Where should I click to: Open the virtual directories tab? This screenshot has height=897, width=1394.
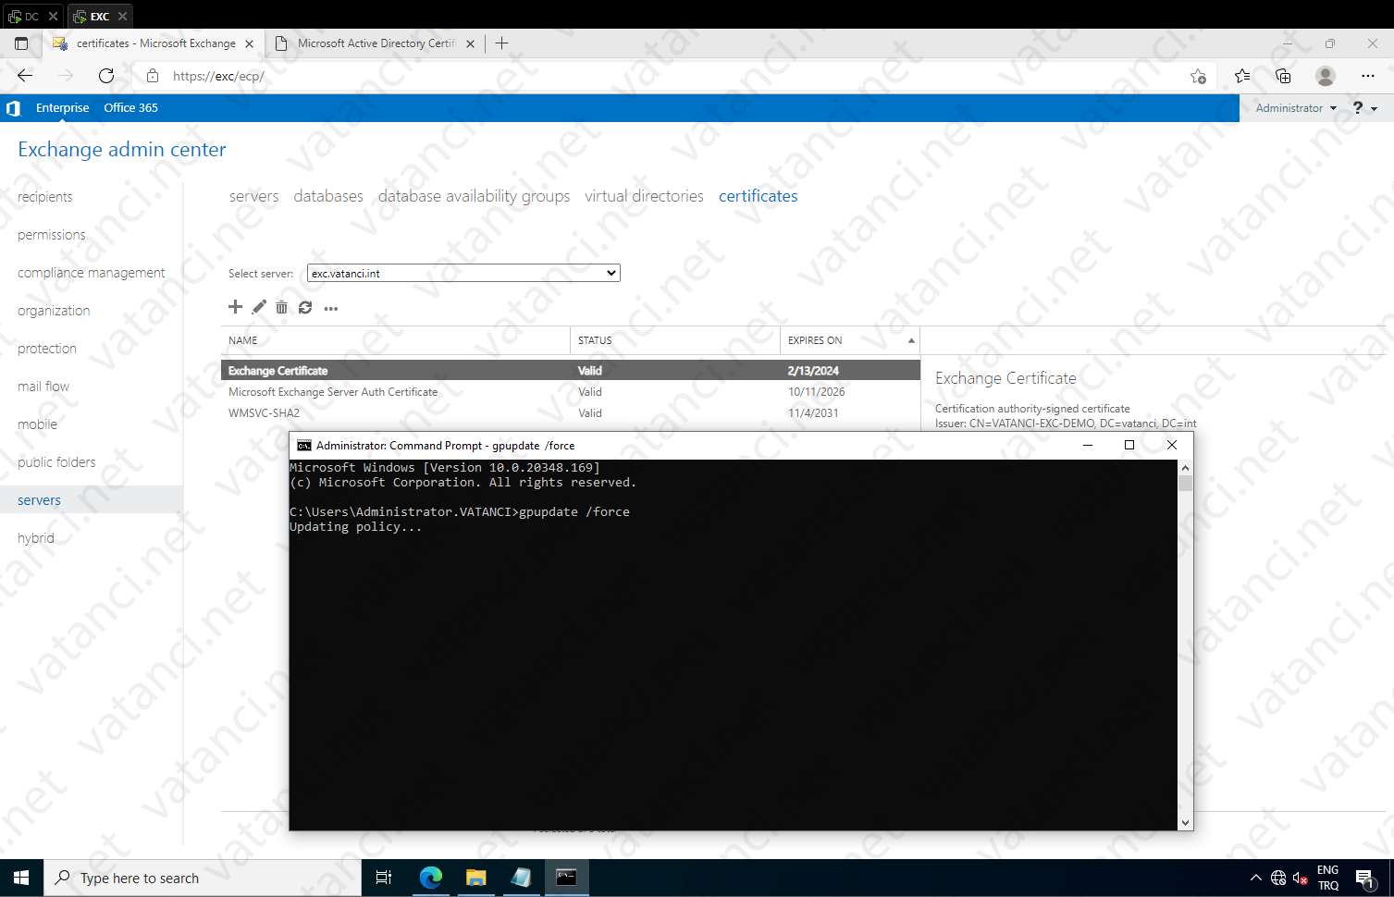point(644,196)
